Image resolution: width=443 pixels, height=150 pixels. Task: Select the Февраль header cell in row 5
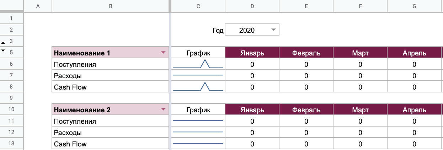click(x=306, y=53)
